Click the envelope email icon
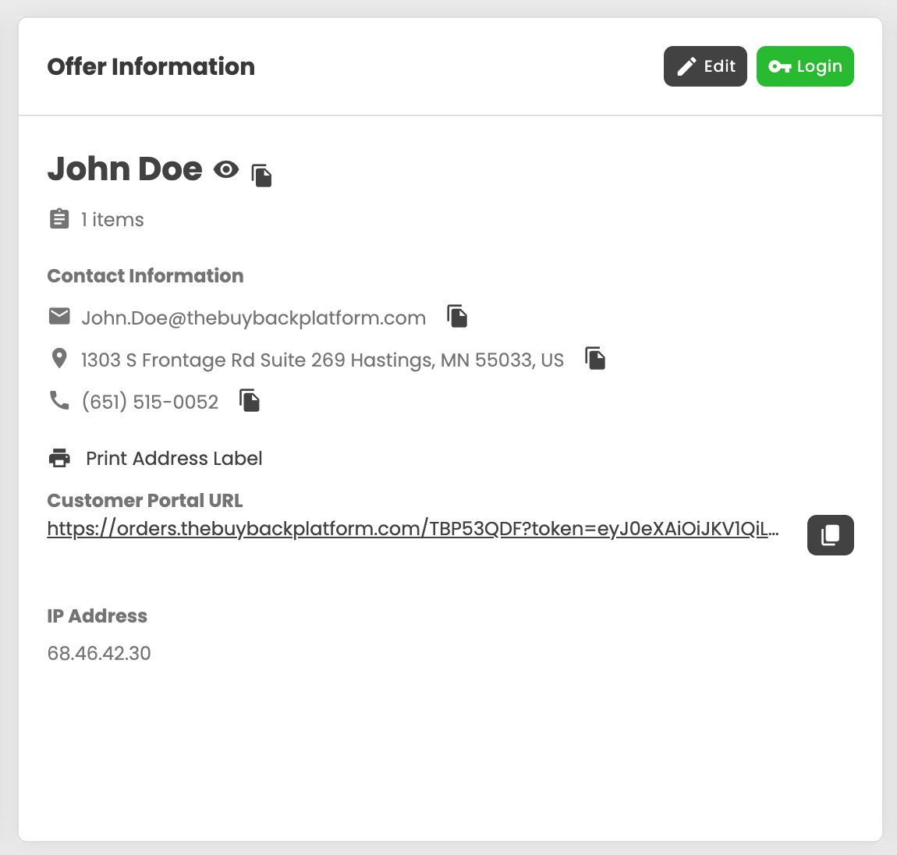Screen dimensions: 897x855 59,316
